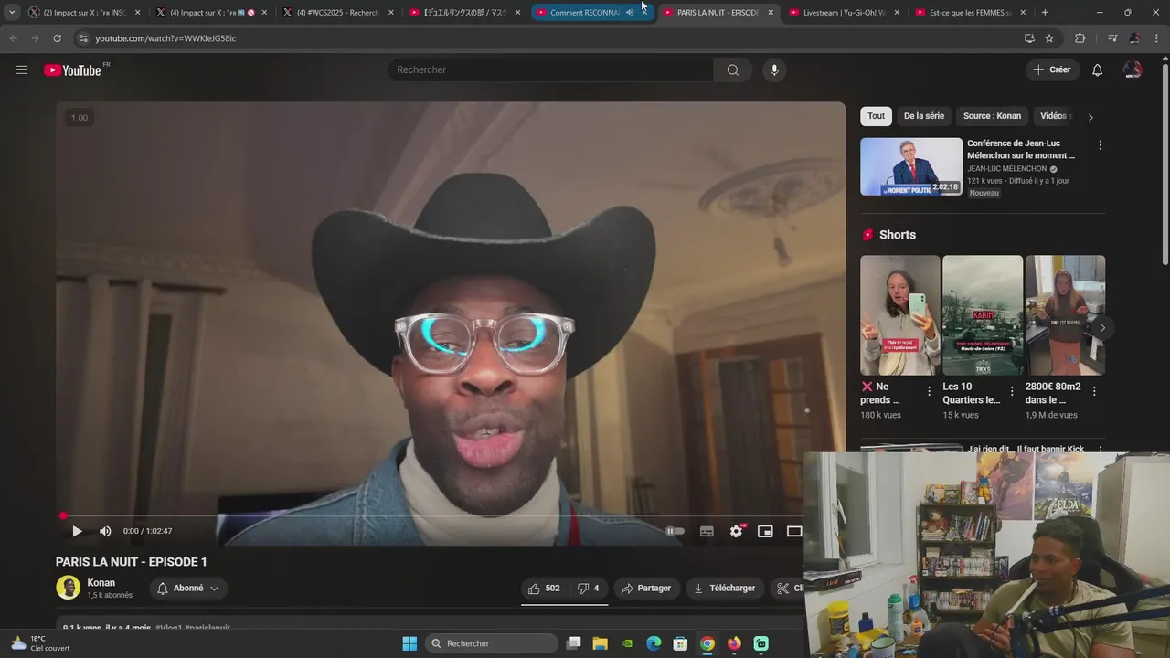
Task: Open Firefox from taskbar
Action: [x=734, y=643]
